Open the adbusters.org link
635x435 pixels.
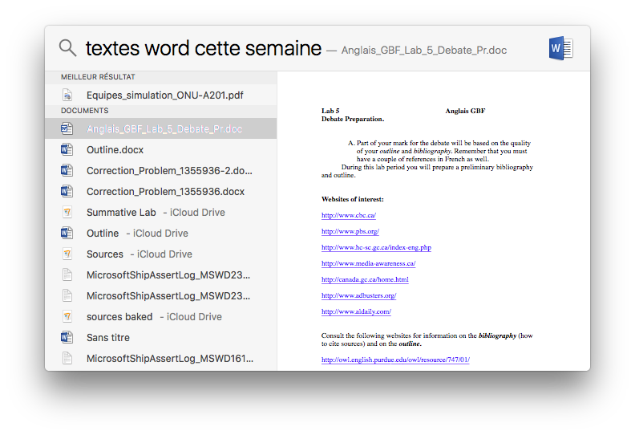(359, 295)
